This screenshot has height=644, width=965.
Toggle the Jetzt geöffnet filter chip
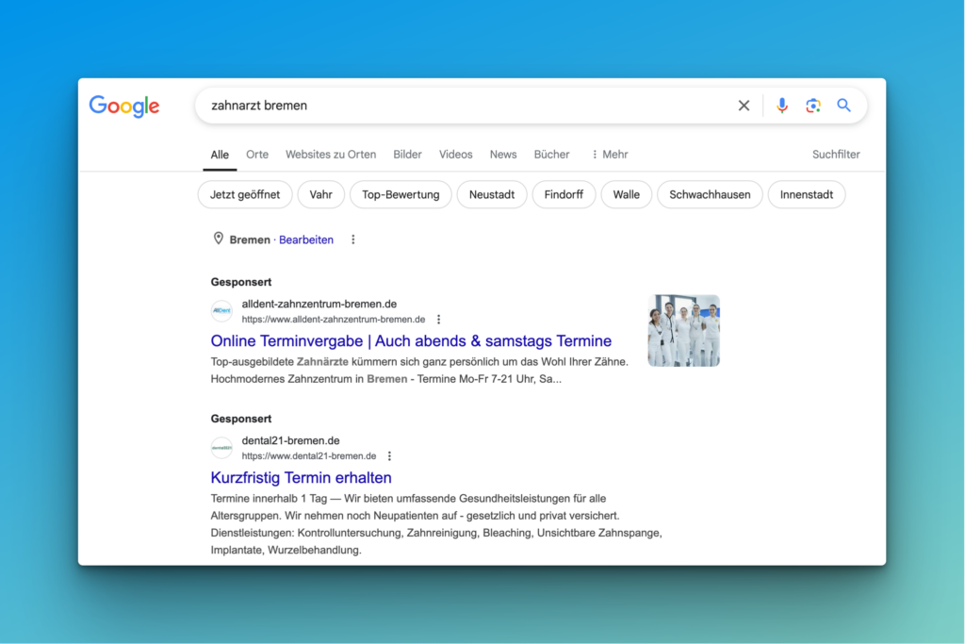click(x=245, y=194)
